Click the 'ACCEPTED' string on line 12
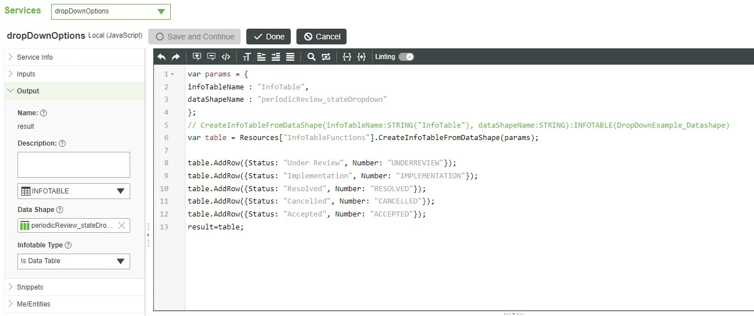Screen dimensions: 754x316 click(x=392, y=214)
